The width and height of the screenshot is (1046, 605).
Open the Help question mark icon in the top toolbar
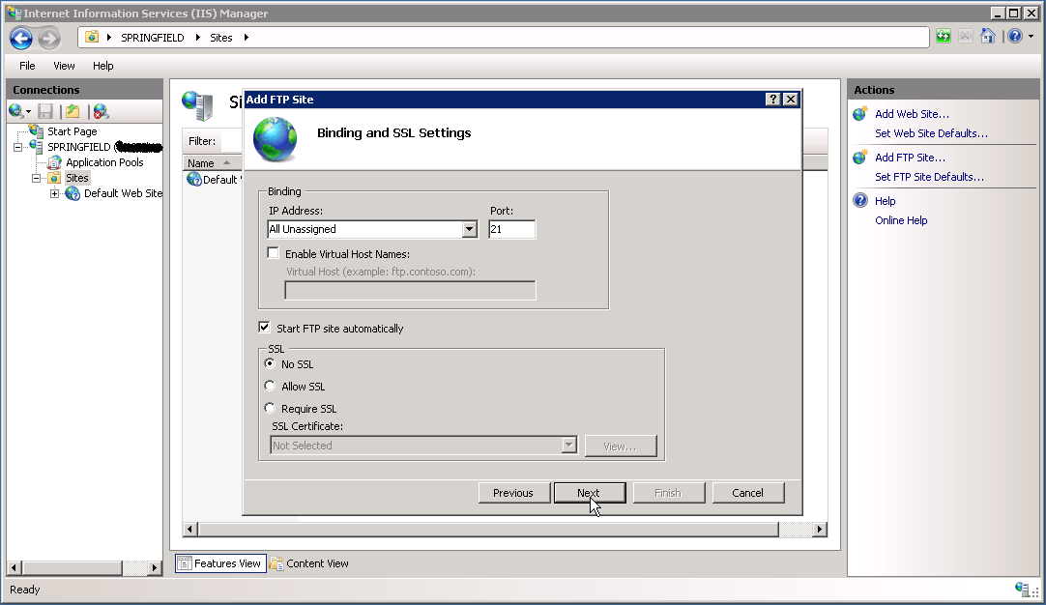pyautogui.click(x=1015, y=37)
